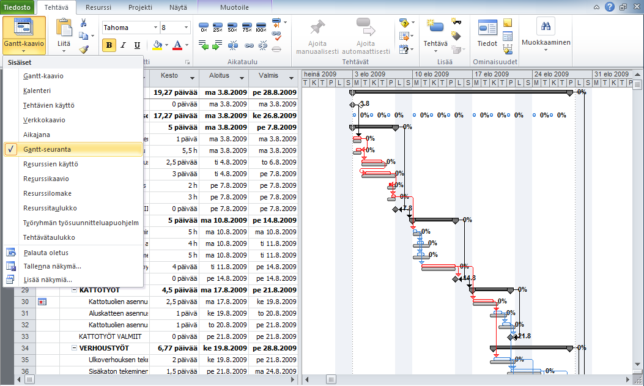Select Verkkokaavio from the view menu
The width and height of the screenshot is (644, 386).
pos(73,121)
